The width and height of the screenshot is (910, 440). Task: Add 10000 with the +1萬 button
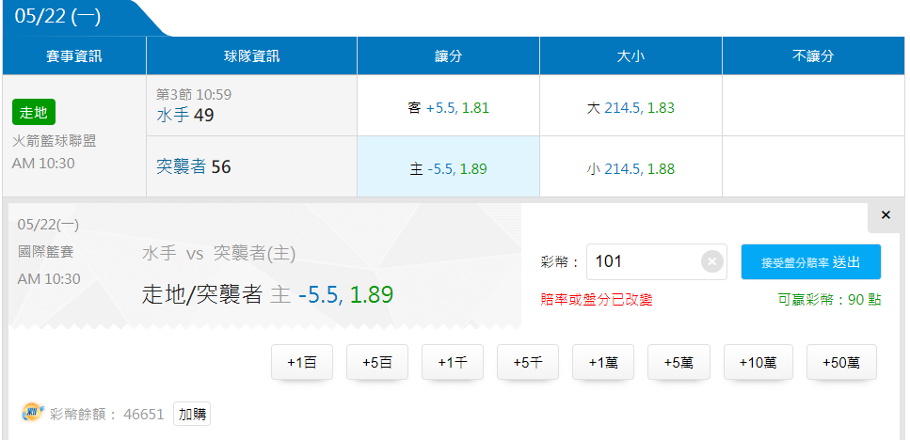tap(603, 362)
